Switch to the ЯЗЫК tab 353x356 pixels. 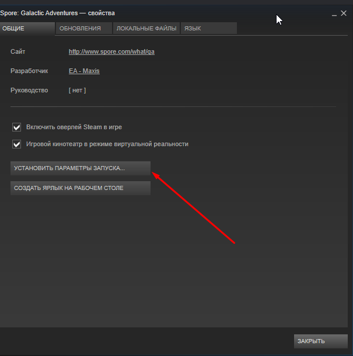click(209, 29)
